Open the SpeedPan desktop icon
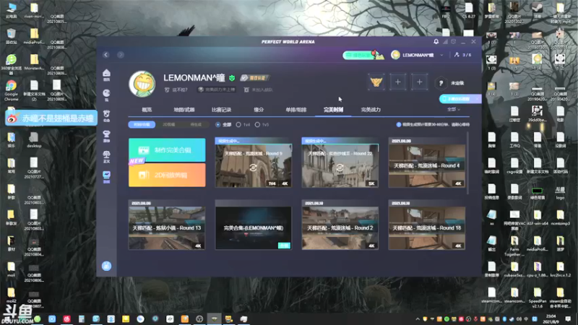Screen dimensions: 578x325 click(537, 298)
